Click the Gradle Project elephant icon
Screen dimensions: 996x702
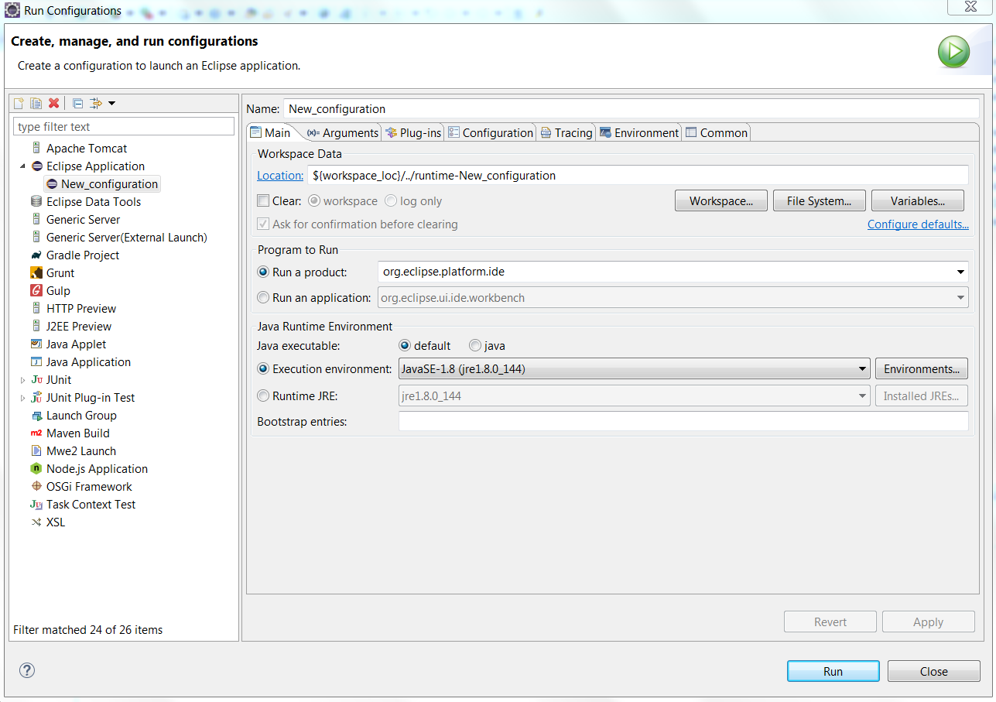[x=36, y=255]
